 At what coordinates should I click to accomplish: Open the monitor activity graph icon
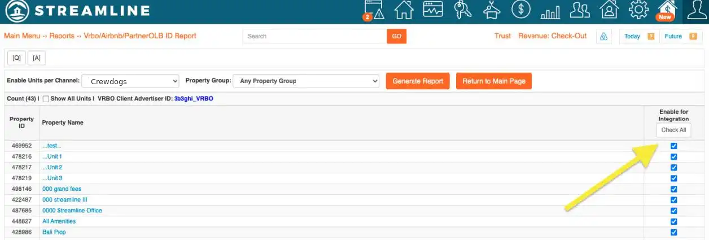click(x=434, y=10)
